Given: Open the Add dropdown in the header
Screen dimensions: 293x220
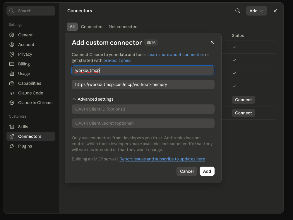Looking at the screenshot, I should (256, 11).
